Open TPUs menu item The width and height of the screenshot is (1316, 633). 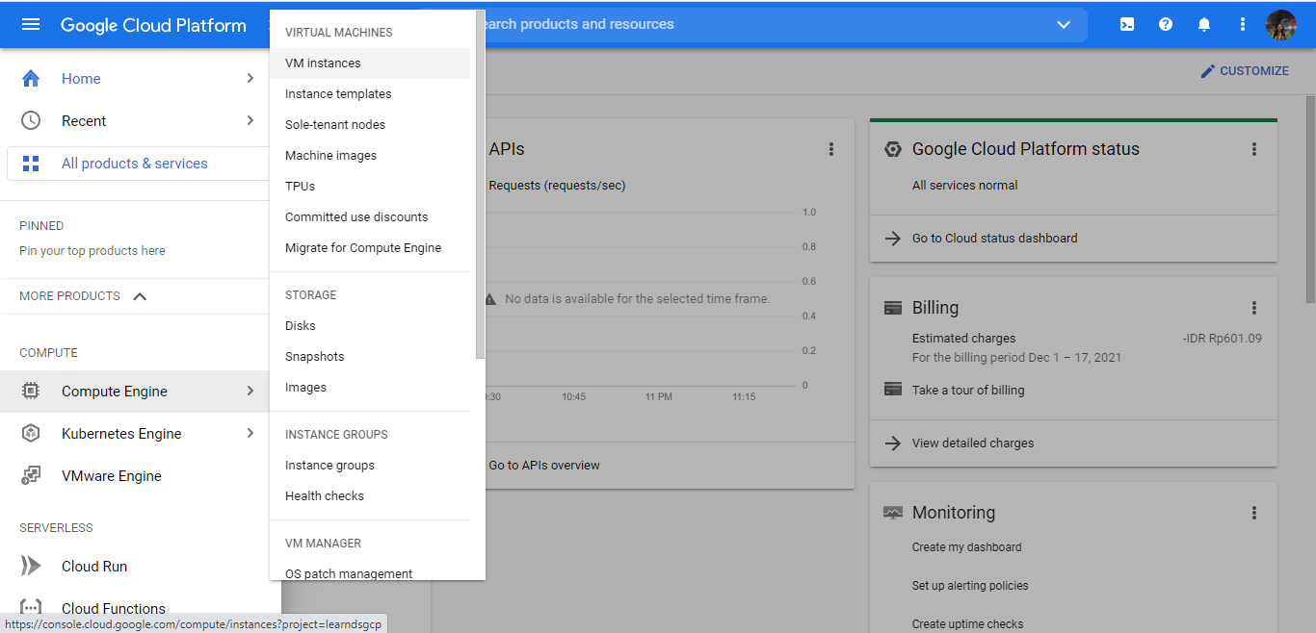(370, 187)
